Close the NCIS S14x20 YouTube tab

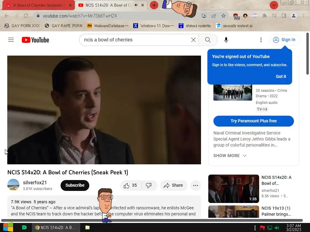[x=143, y=5]
